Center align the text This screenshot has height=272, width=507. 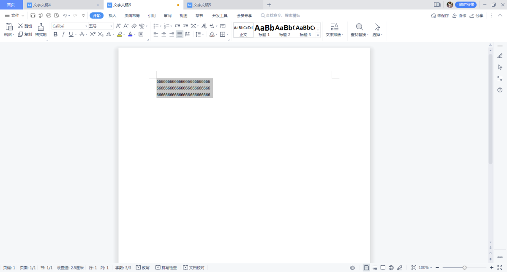click(164, 35)
